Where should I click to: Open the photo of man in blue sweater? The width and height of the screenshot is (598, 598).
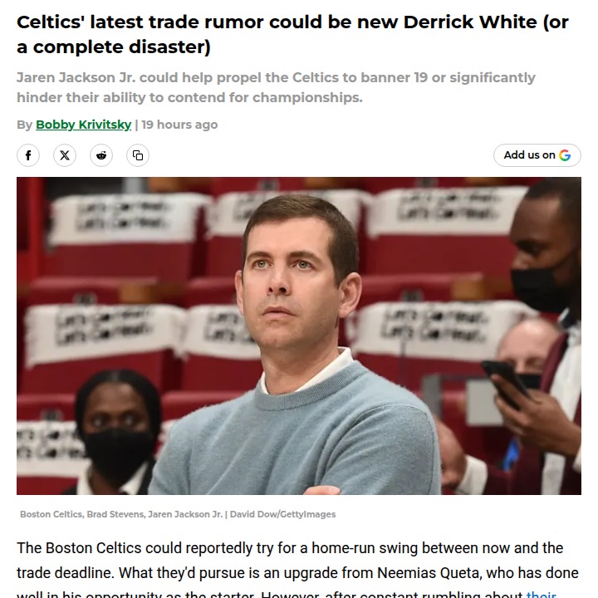(299, 336)
